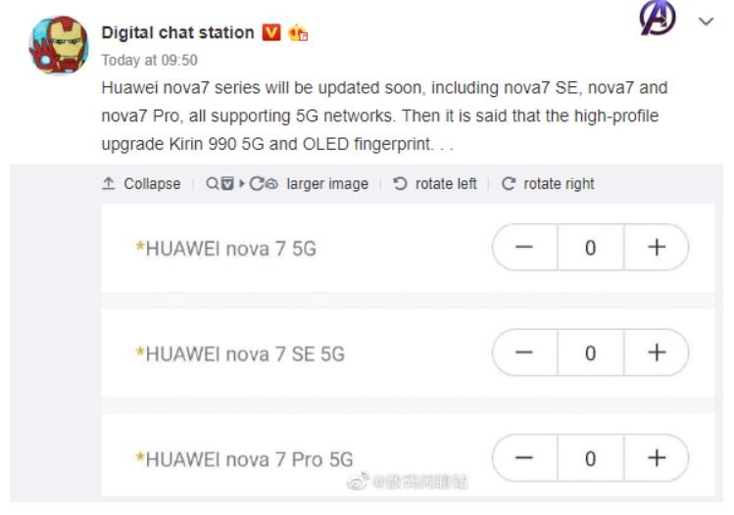
Task: Open the Digital chat station profile
Action: coord(177,32)
